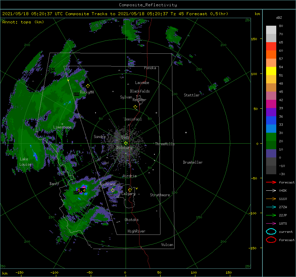
Task: Click the red forecast ellipse legend icon
Action: (271, 240)
